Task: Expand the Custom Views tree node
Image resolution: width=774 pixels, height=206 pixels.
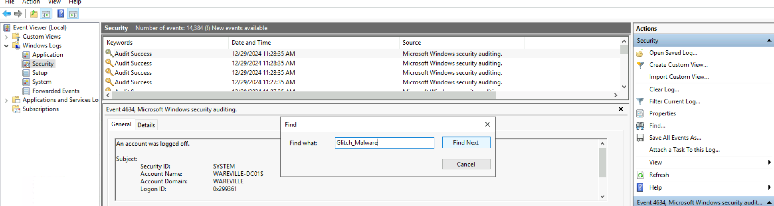Action: (6, 37)
